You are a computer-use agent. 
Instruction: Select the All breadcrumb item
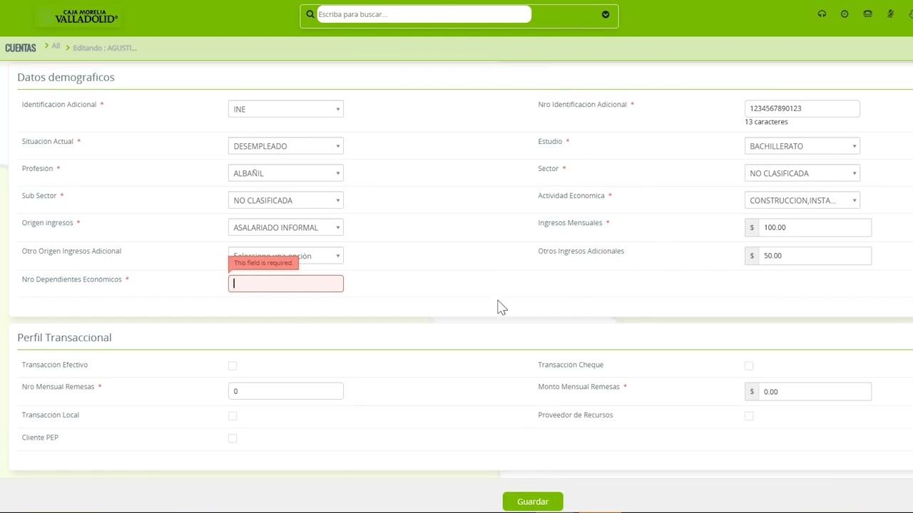coord(56,46)
